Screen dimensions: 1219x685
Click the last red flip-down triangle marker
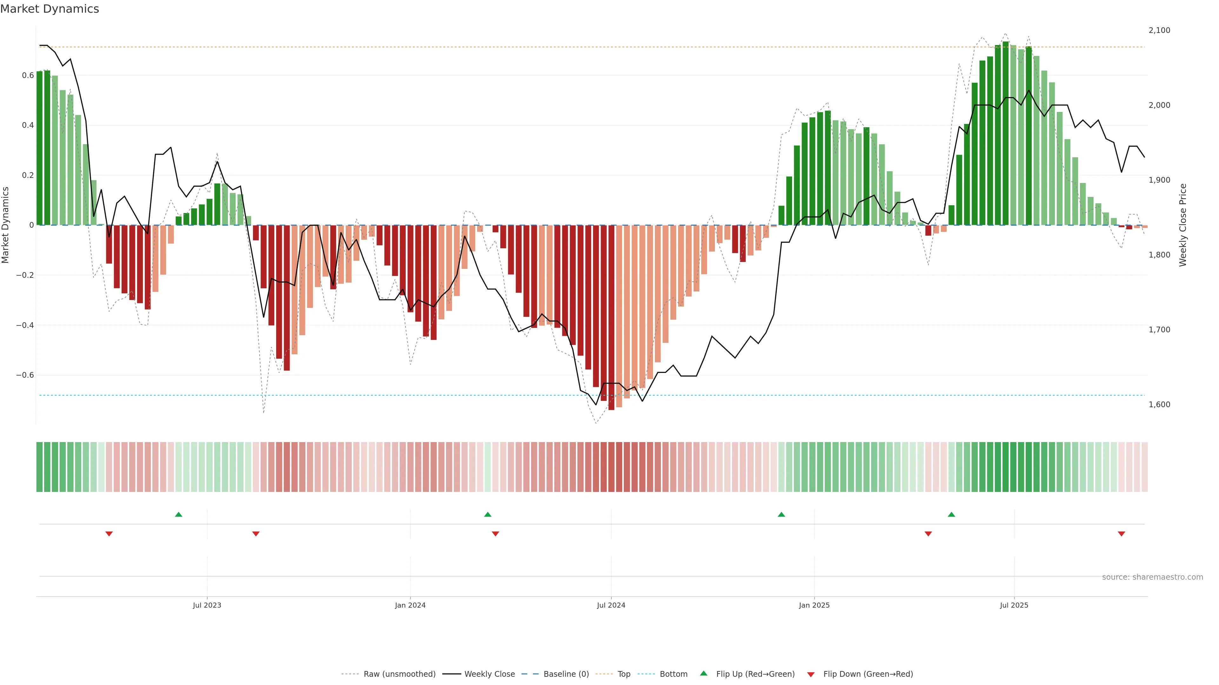click(1121, 534)
